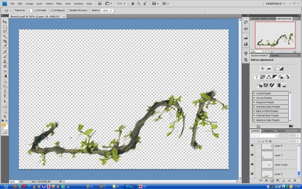Toggle visibility of the 'copy' layer
302x189 pixels.
tap(252, 164)
